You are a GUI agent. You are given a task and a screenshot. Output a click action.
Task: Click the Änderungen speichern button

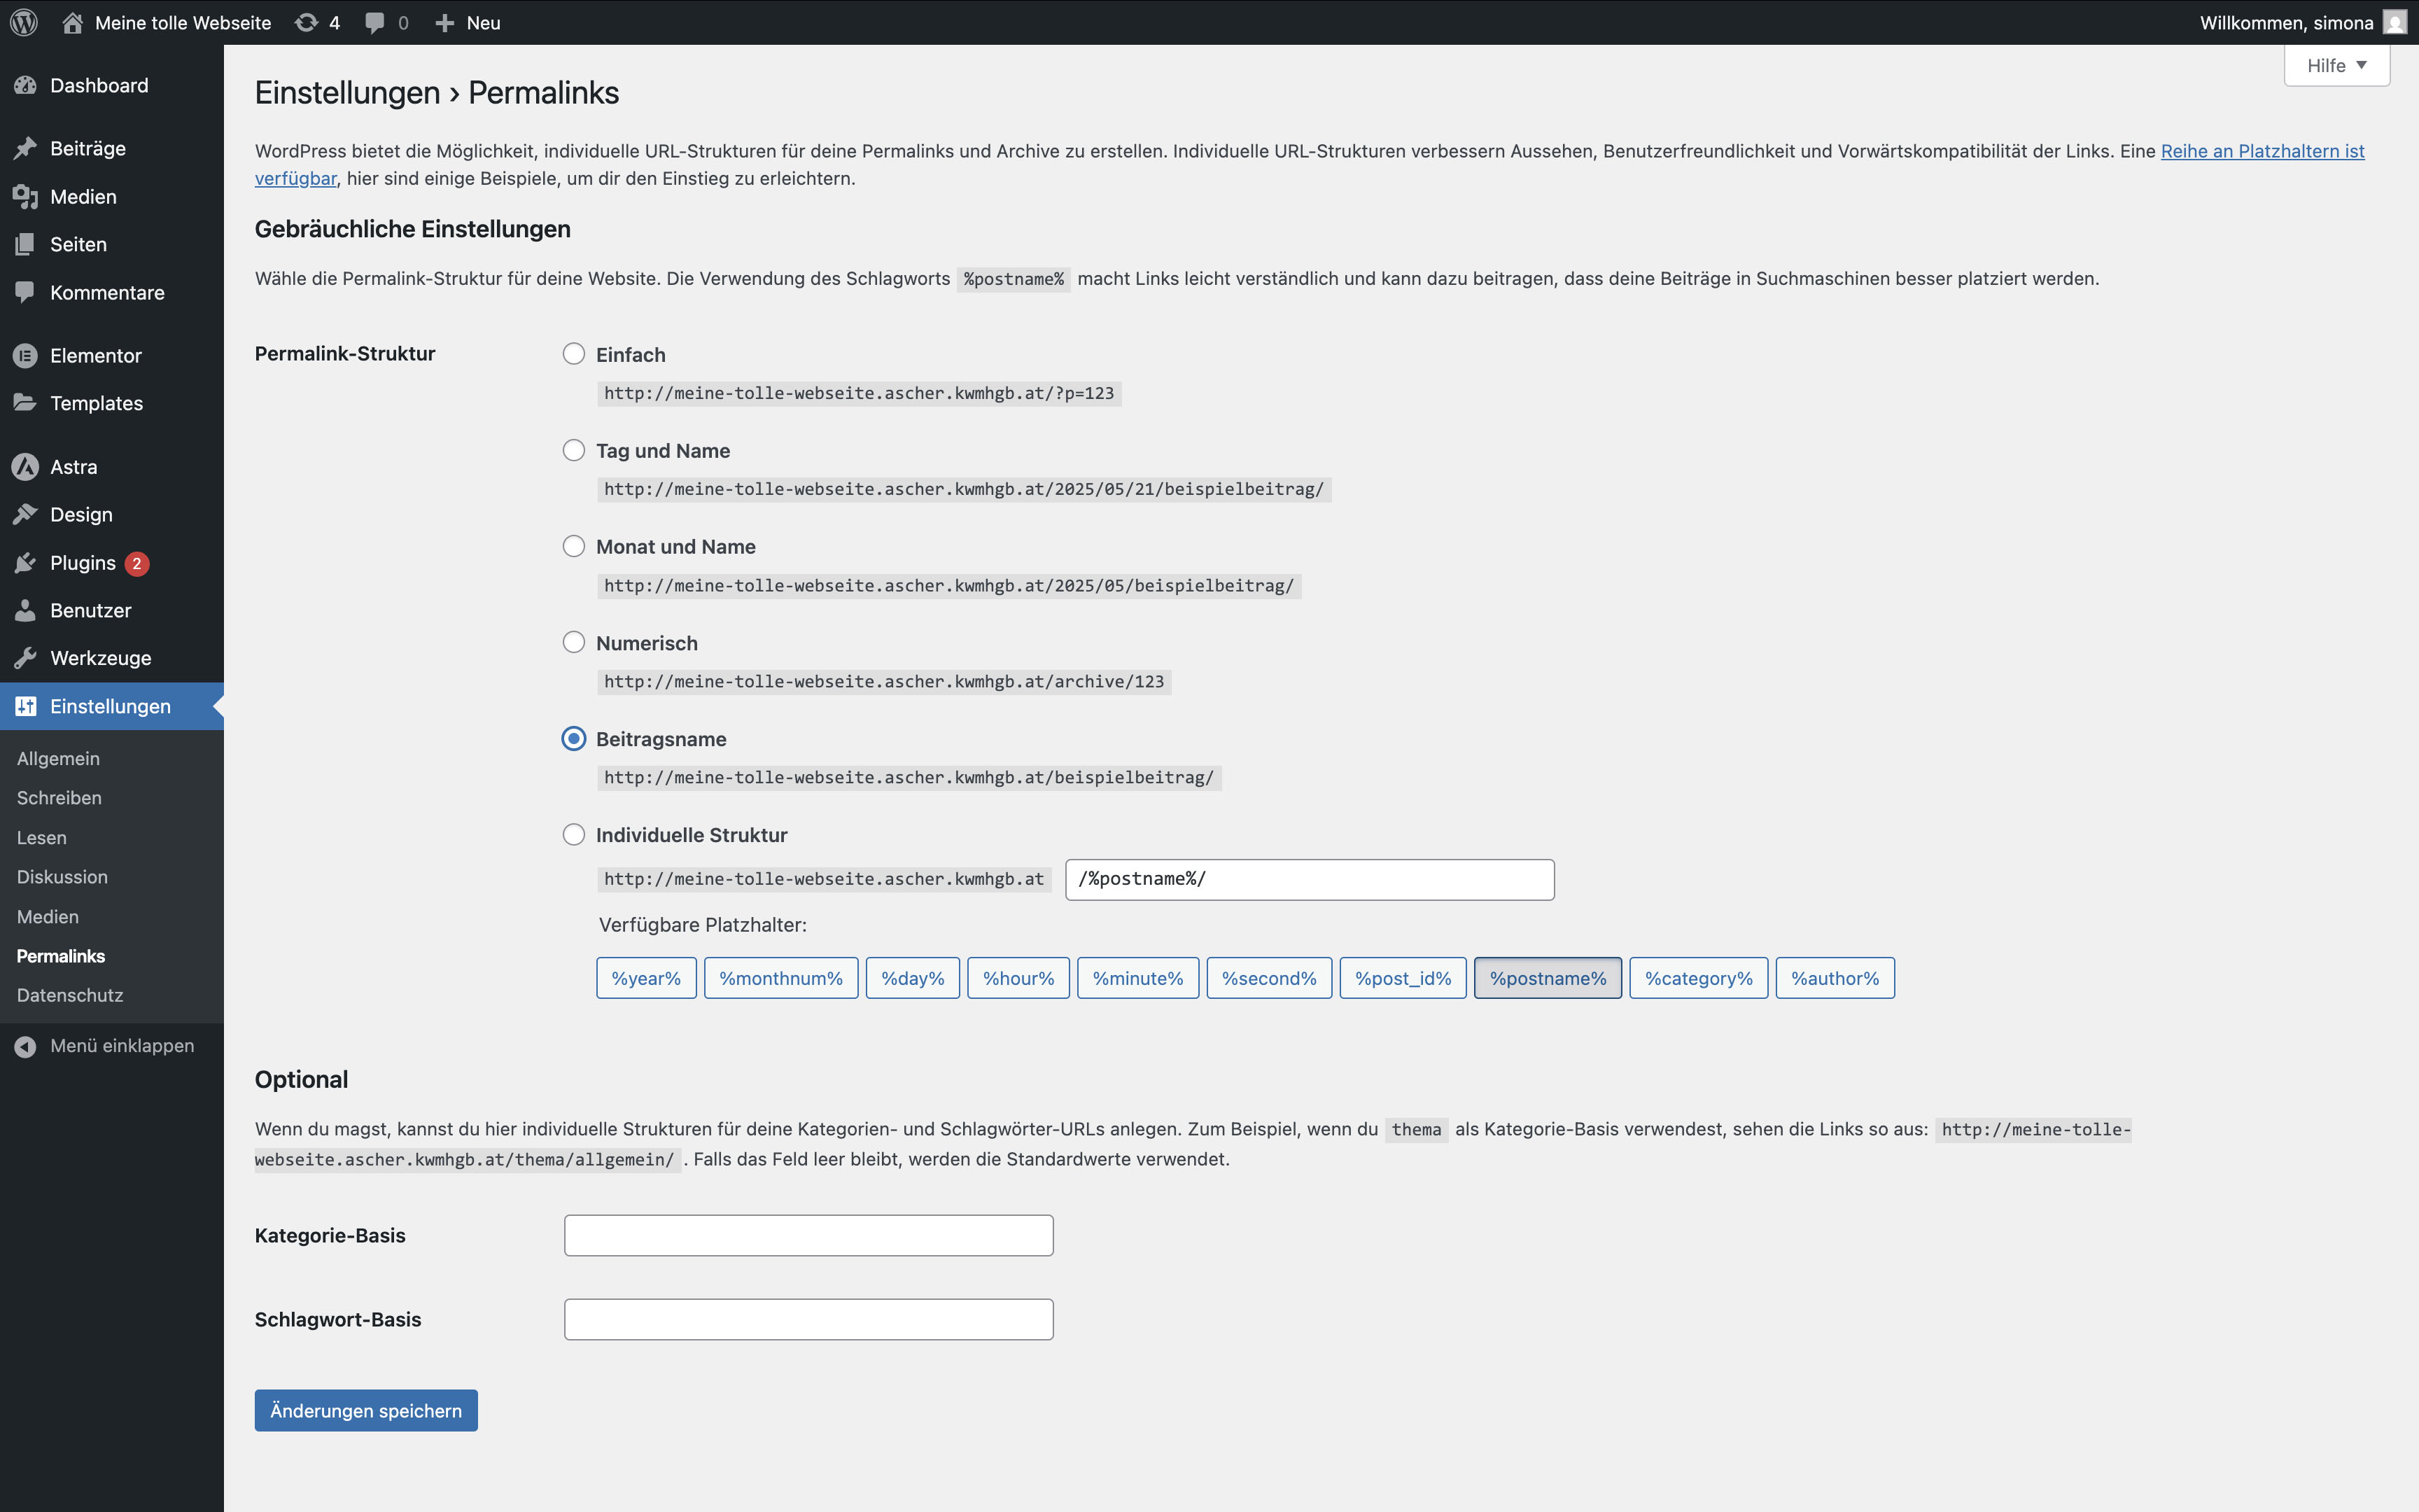pyautogui.click(x=366, y=1410)
